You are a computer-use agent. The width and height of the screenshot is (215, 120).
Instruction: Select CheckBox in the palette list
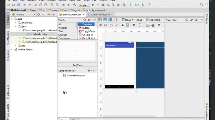tap(87, 35)
